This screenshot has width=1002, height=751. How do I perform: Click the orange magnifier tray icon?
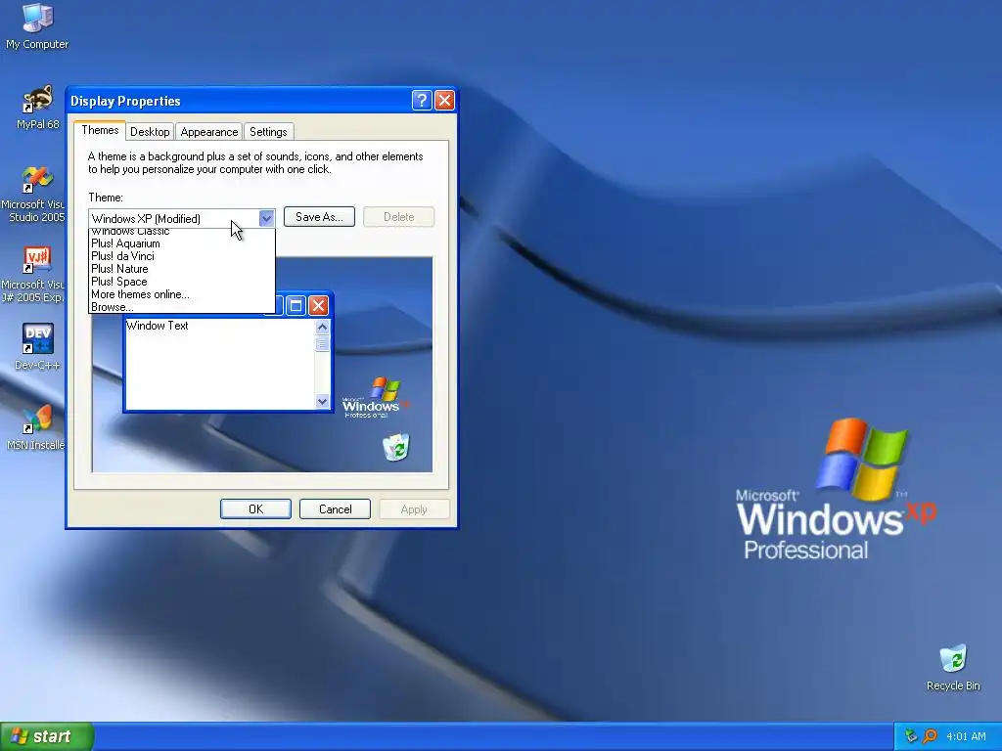[x=930, y=736]
